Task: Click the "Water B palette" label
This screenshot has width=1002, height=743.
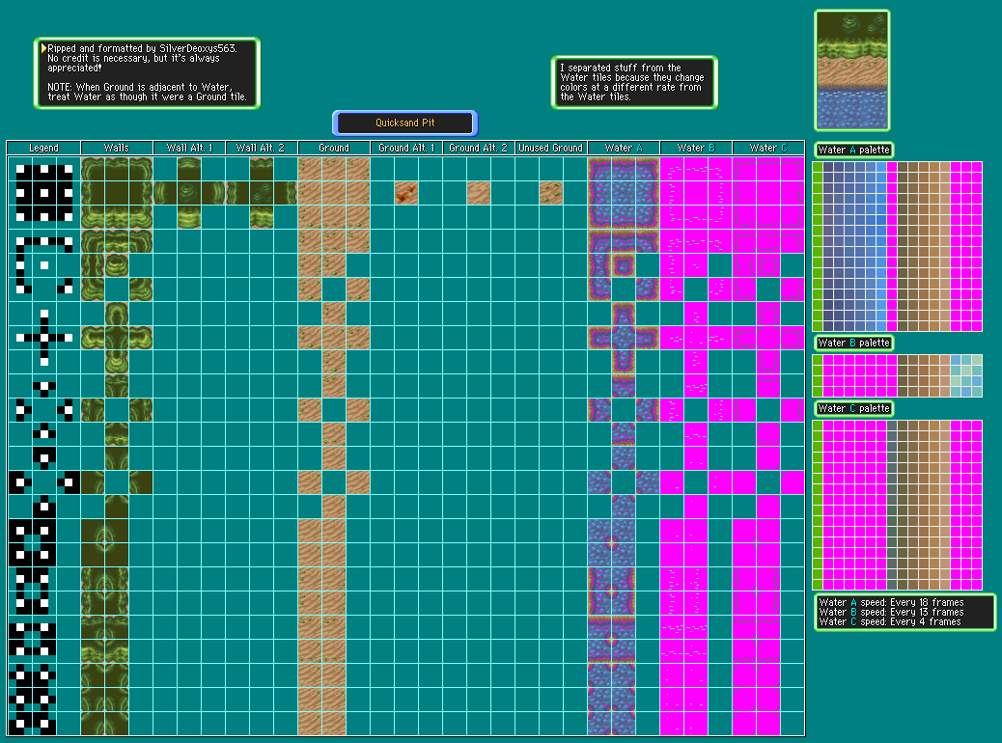Action: (x=853, y=344)
